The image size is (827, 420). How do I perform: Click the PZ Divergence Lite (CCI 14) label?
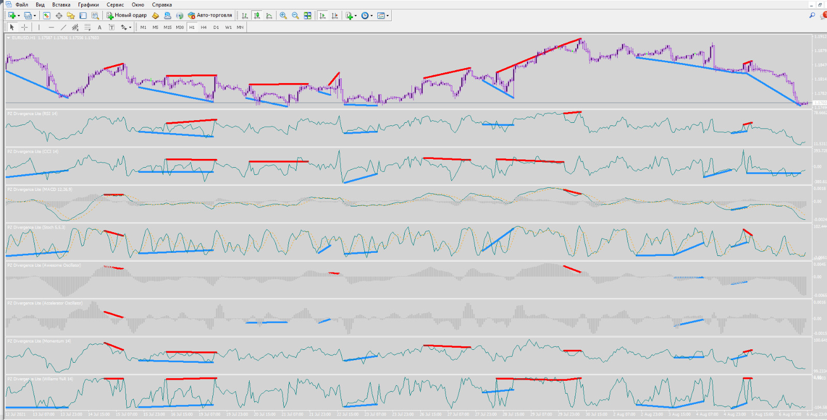tap(33, 152)
